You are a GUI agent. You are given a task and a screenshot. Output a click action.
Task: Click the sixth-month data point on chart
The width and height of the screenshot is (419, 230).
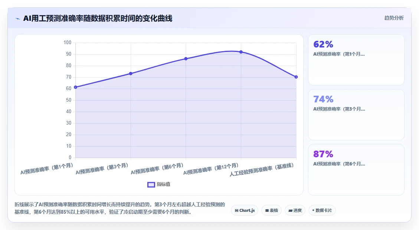[186, 59]
